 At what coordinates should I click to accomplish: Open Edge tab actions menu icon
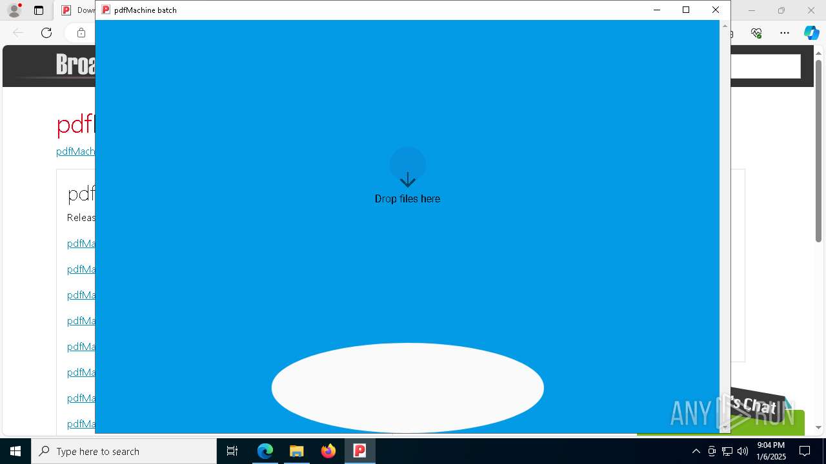pyautogui.click(x=39, y=10)
